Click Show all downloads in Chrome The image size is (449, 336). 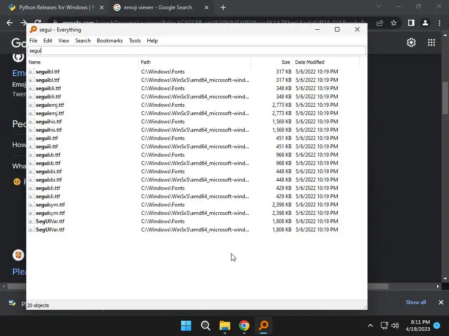point(416,302)
